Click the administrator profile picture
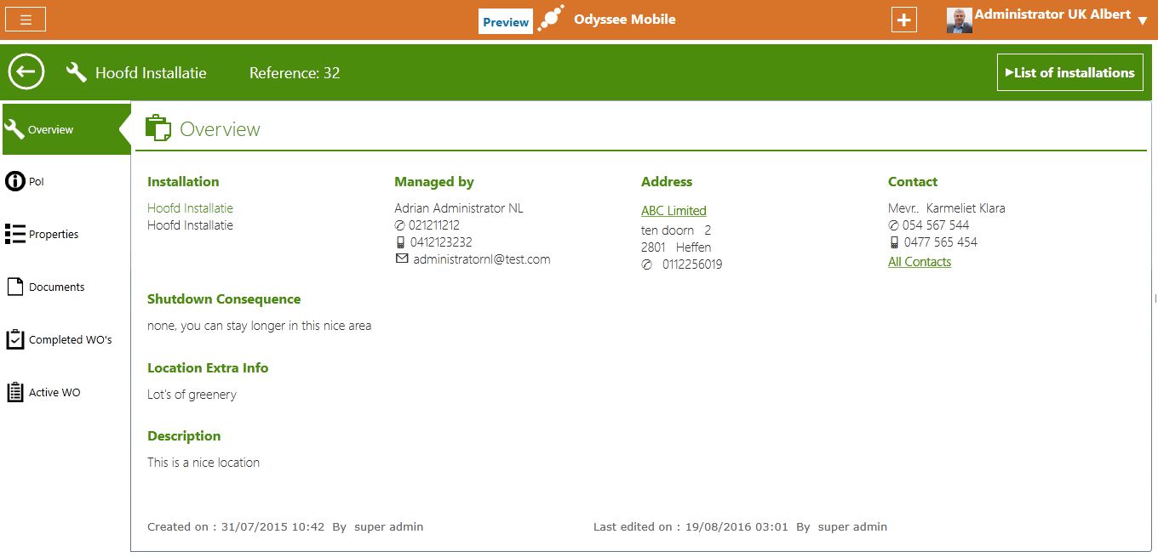 [959, 20]
